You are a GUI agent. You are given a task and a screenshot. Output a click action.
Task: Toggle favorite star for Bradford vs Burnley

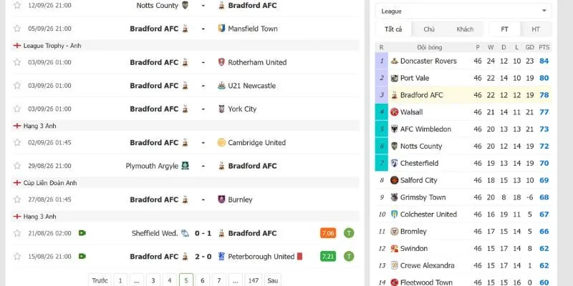(x=16, y=199)
